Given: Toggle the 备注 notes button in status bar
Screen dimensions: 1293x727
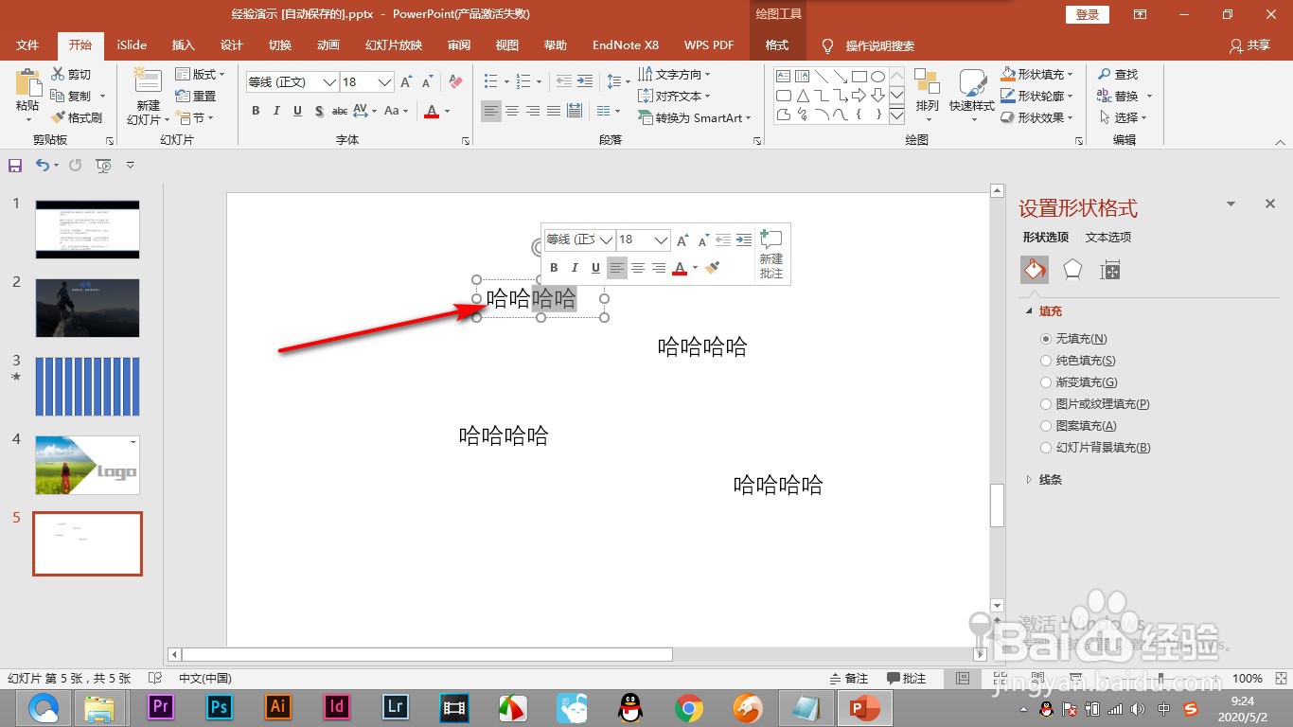Looking at the screenshot, I should coord(848,678).
